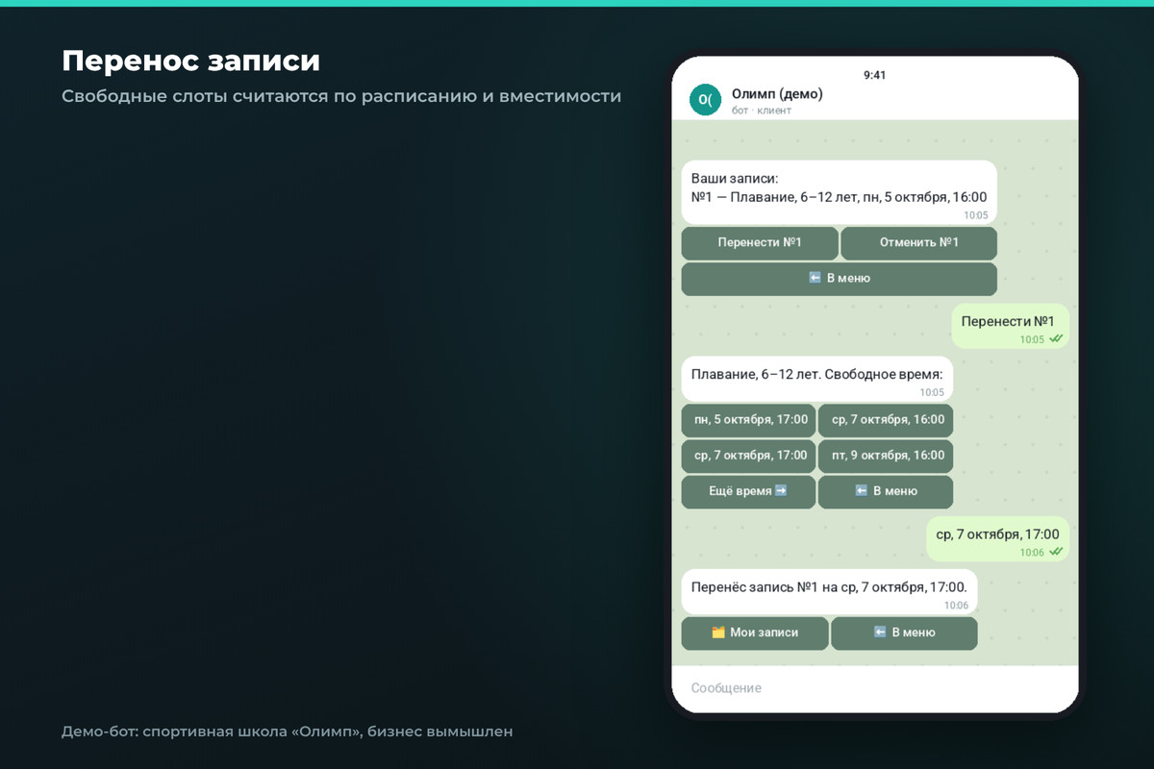Viewport: 1154px width, 769px height.
Task: Click read checkmarks on Перенести №1 message
Action: 1056,339
